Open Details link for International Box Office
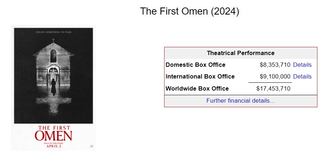 [302, 76]
